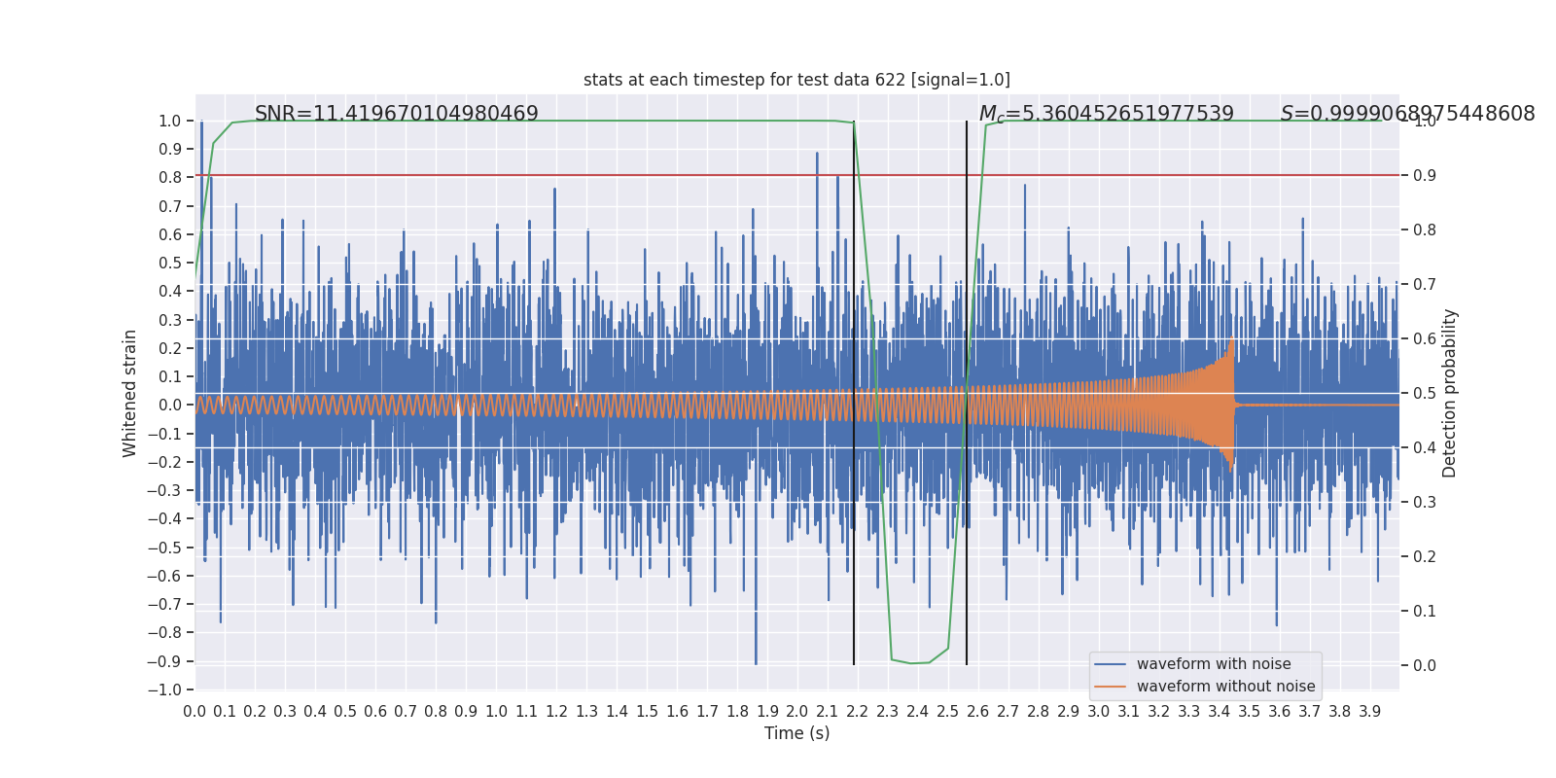Click the S=0.9999068975448608 annotation

(1407, 114)
